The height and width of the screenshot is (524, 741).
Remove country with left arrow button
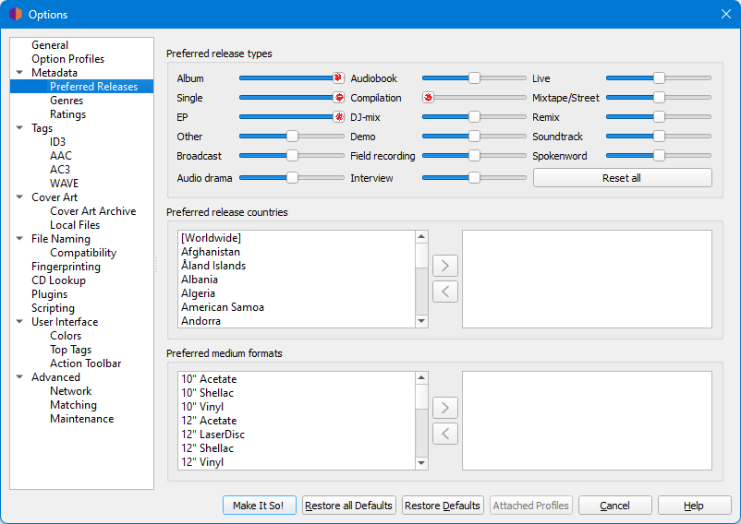click(x=445, y=292)
